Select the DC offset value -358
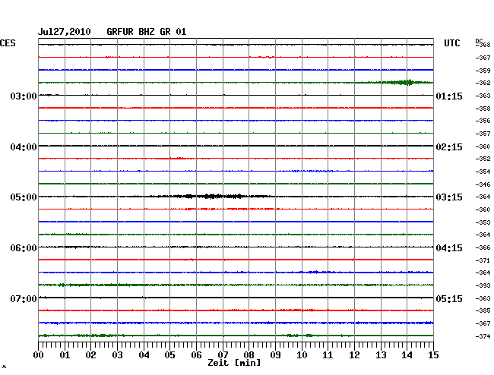Screen dimensions: 494x375 [x=483, y=109]
